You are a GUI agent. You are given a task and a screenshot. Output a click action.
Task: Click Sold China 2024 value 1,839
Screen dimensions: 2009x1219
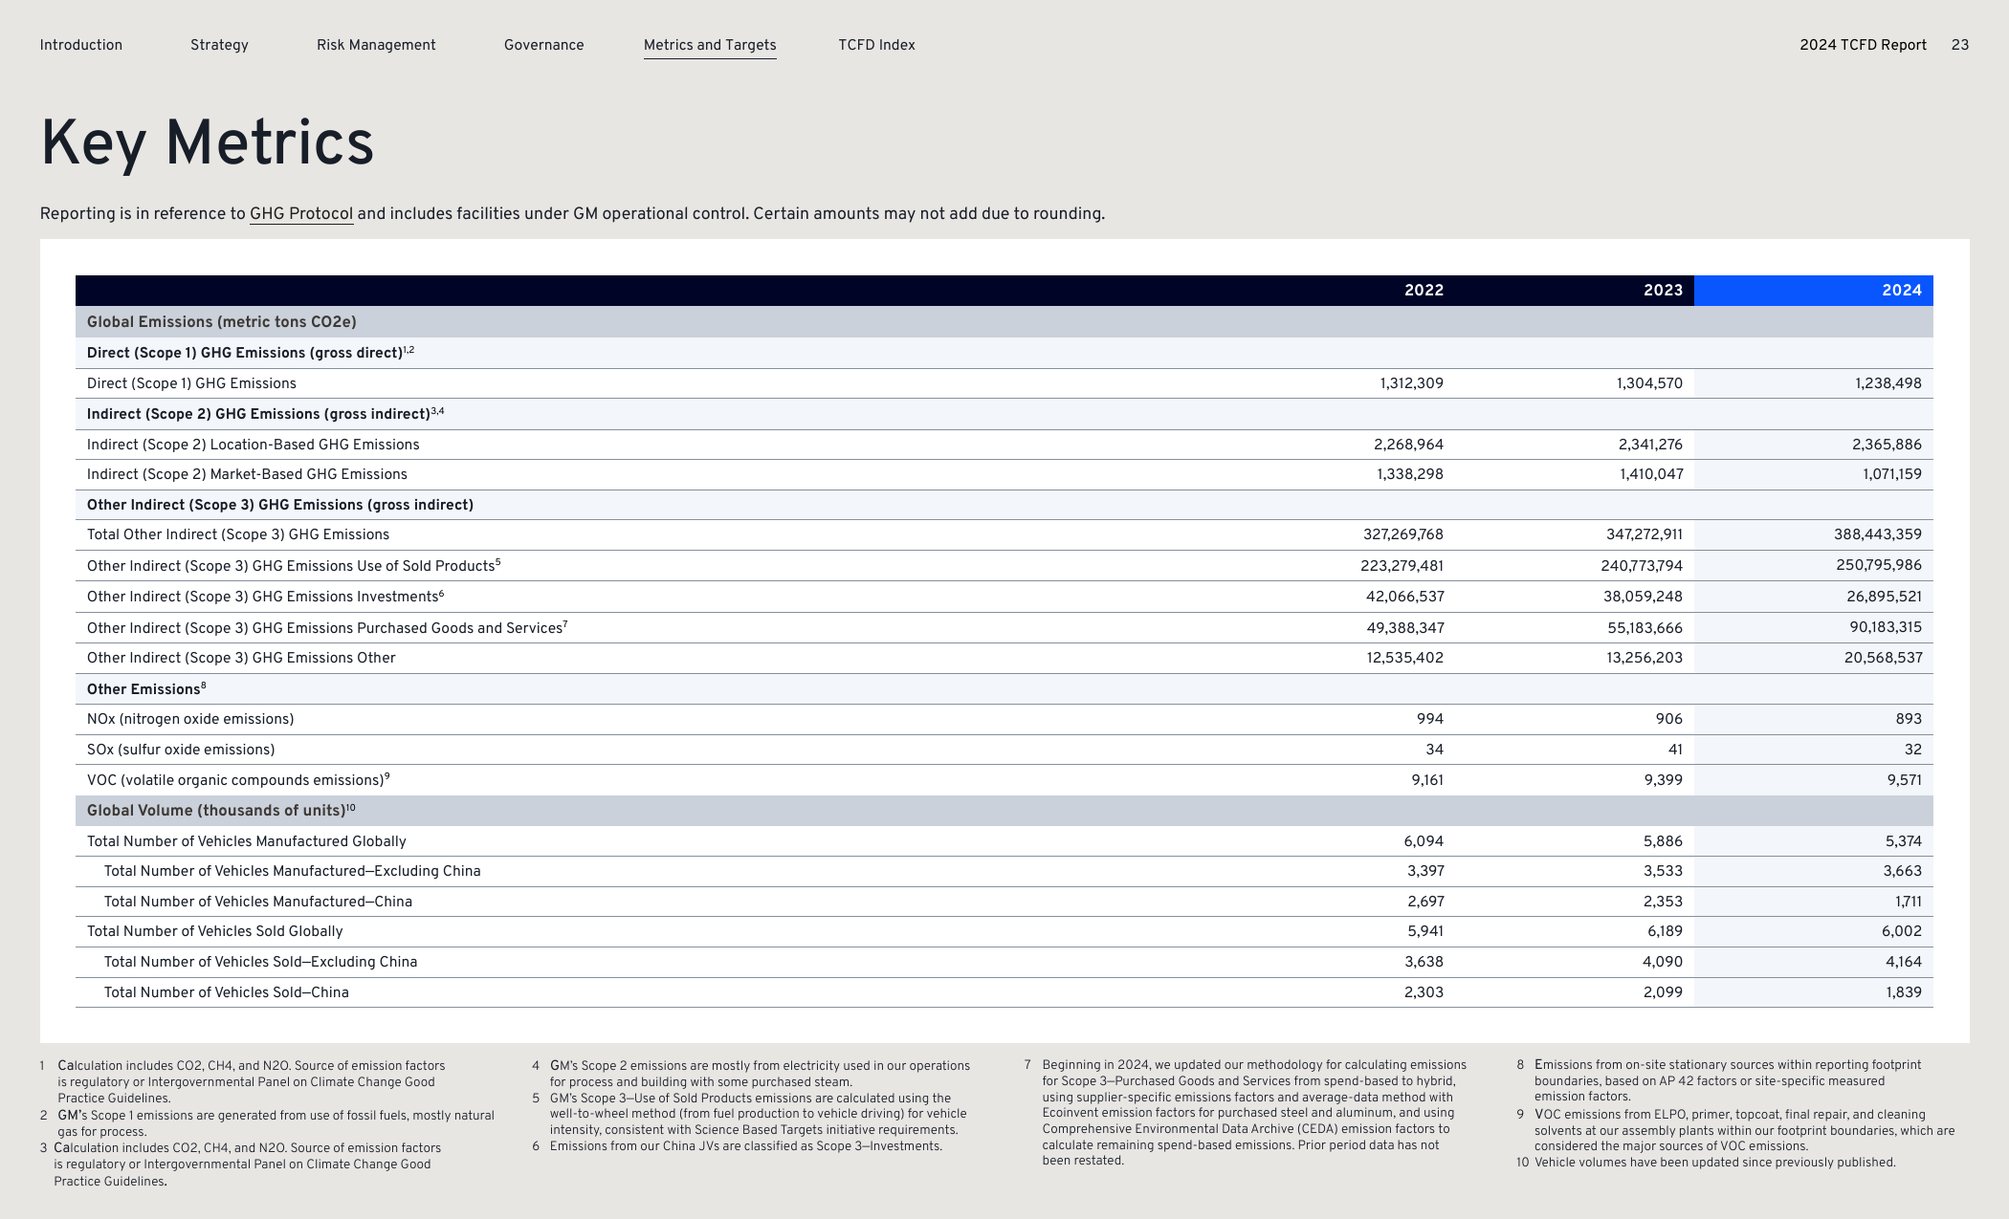[x=1904, y=992]
